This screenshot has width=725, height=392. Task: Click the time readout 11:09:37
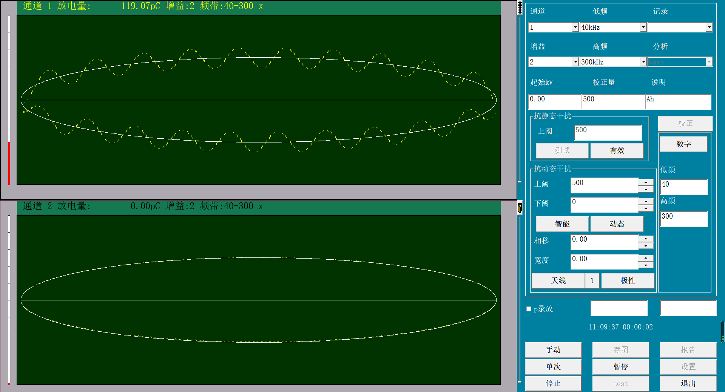[604, 327]
